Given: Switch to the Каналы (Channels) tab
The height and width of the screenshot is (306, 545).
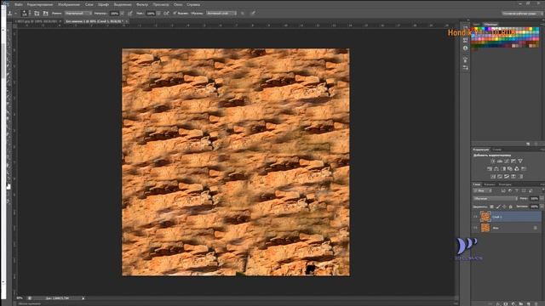Looking at the screenshot, I should tap(490, 184).
